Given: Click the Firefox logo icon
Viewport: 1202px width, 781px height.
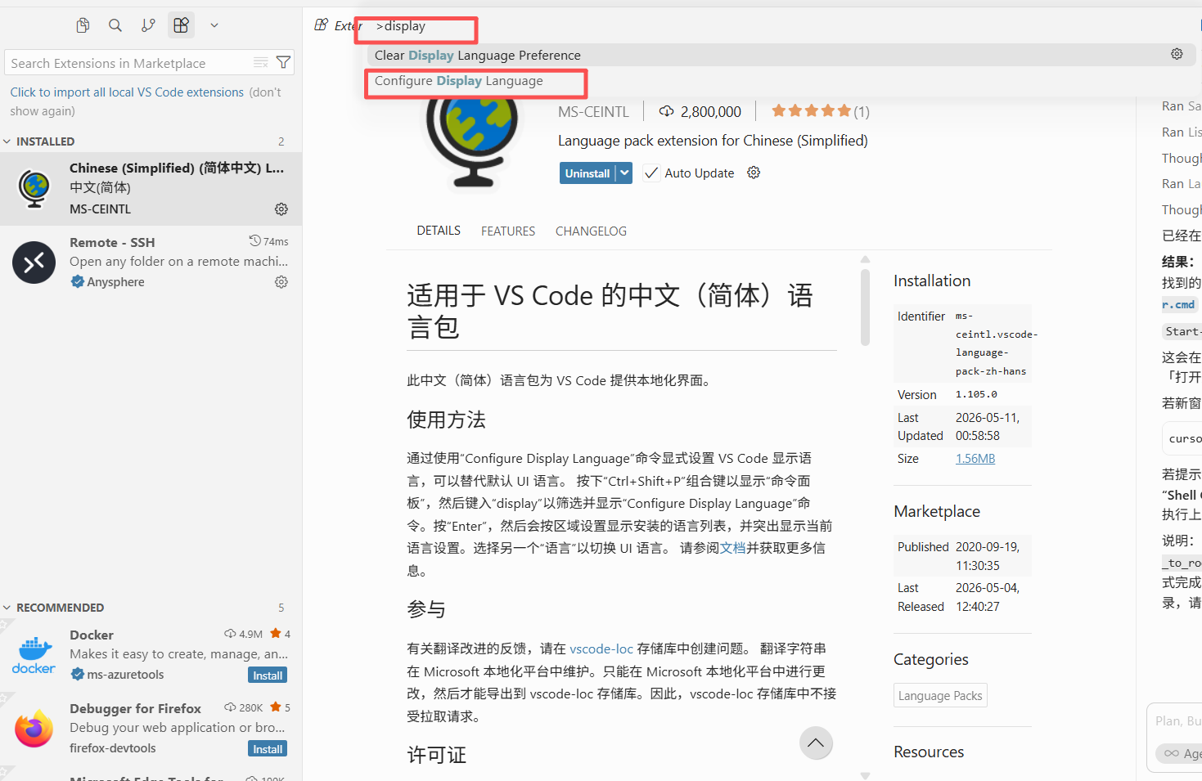Looking at the screenshot, I should click(34, 728).
